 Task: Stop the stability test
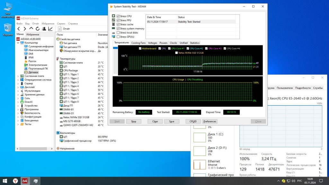(134, 121)
